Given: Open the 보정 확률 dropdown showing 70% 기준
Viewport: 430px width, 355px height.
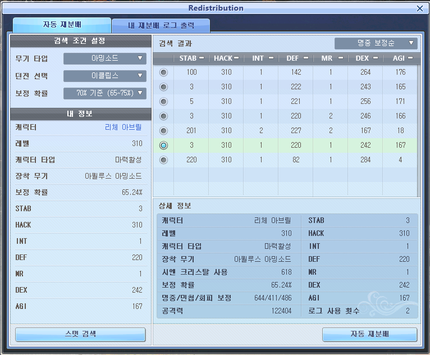Looking at the screenshot, I should pos(105,93).
